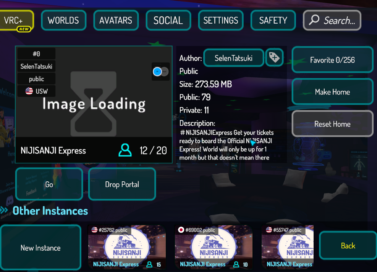Screen dimensions: 377x272
Task: Click the #NIJISANJIExpress description text
Action: coord(227,145)
